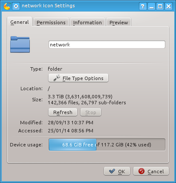The image size is (176, 183).
Task: Click the Device usage progress bar
Action: [x=107, y=145]
